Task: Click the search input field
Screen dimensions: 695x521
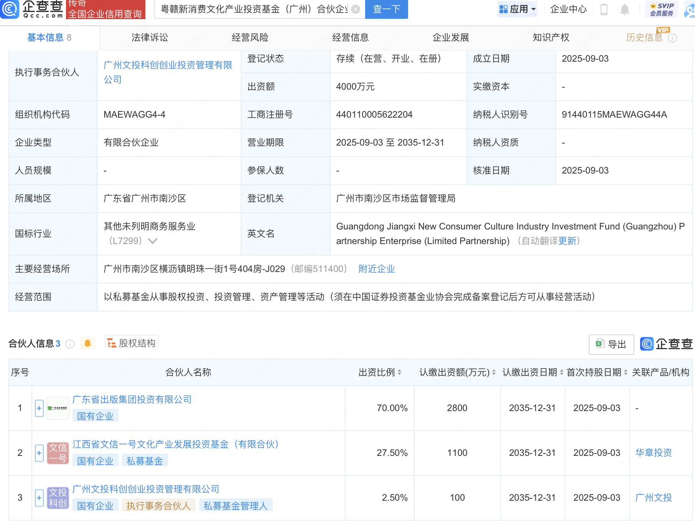Action: pyautogui.click(x=254, y=9)
